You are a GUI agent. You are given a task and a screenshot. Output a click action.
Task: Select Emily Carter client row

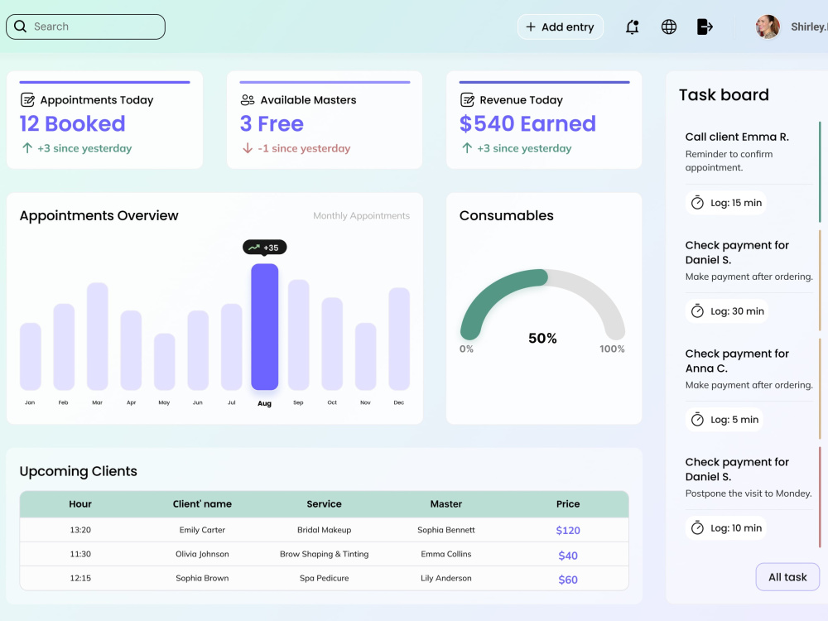click(x=325, y=530)
